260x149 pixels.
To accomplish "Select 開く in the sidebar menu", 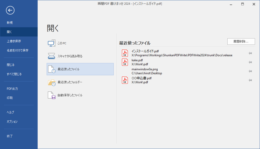I will pos(19,32).
